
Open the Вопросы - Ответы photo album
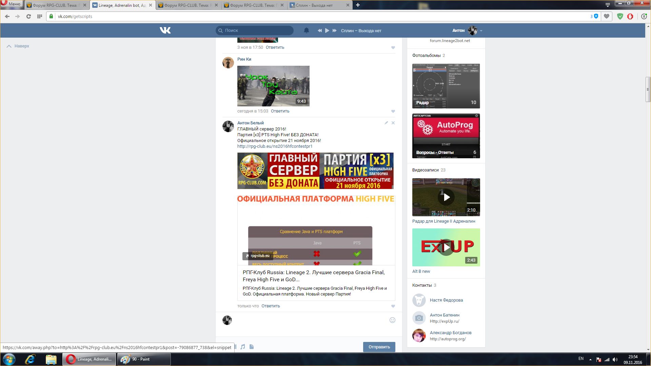click(x=446, y=136)
